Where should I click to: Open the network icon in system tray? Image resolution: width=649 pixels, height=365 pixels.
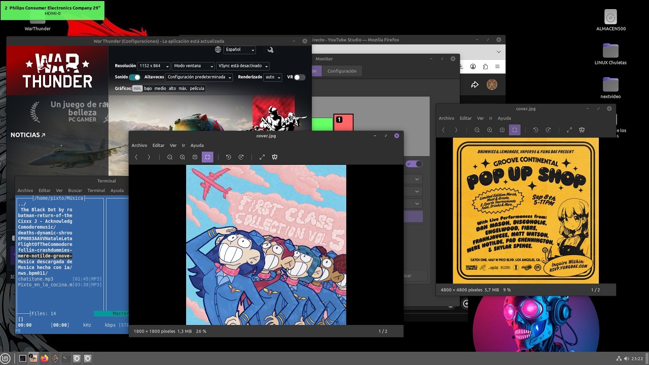point(619,358)
